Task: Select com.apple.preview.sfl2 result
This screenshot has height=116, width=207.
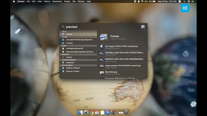Action: tap(78, 48)
